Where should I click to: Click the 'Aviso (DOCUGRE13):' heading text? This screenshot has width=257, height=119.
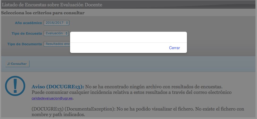click(58, 86)
